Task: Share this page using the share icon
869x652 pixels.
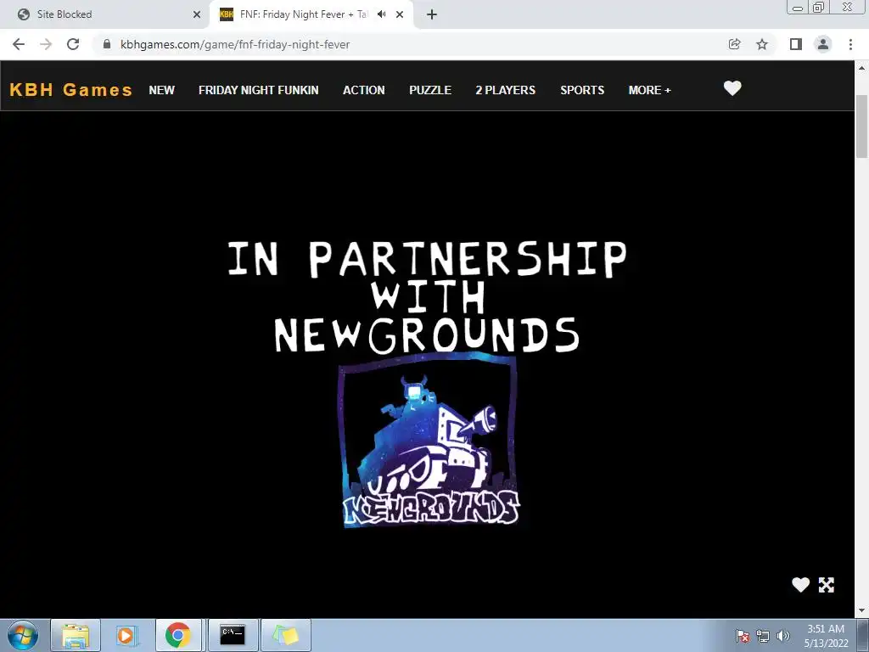Action: point(734,44)
